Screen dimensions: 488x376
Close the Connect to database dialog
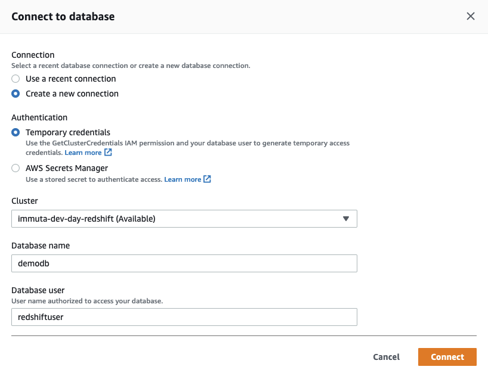point(470,16)
